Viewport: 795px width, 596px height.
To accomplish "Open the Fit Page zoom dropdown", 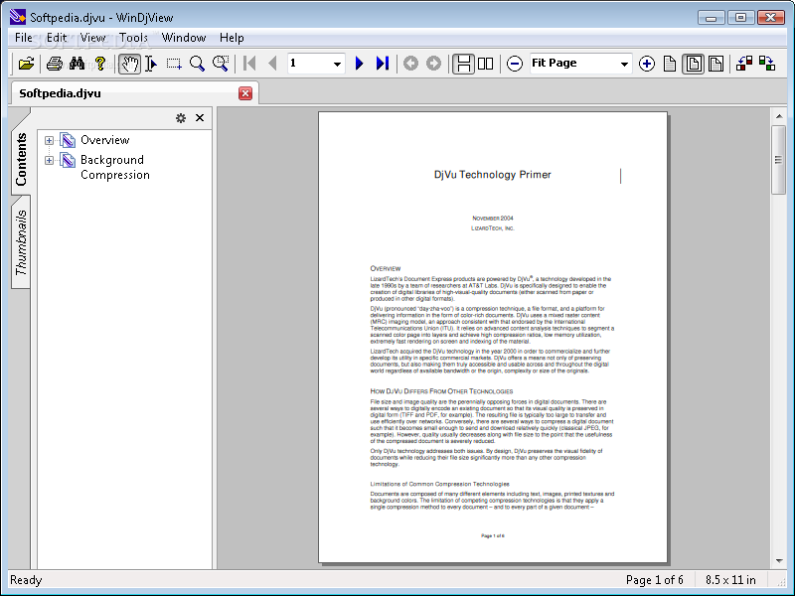I will (624, 64).
